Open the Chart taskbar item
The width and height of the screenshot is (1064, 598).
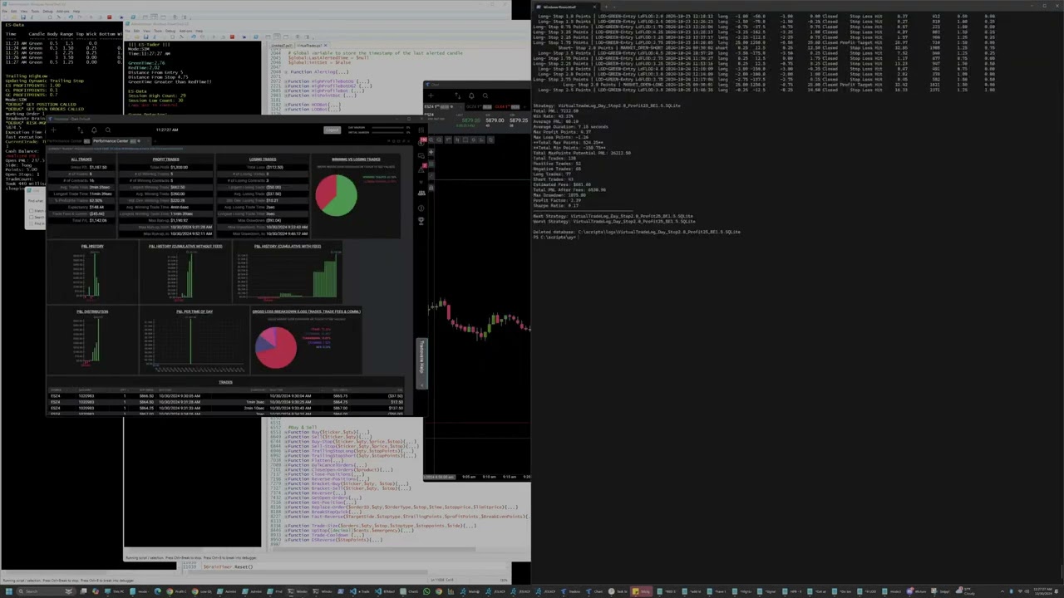click(594, 591)
